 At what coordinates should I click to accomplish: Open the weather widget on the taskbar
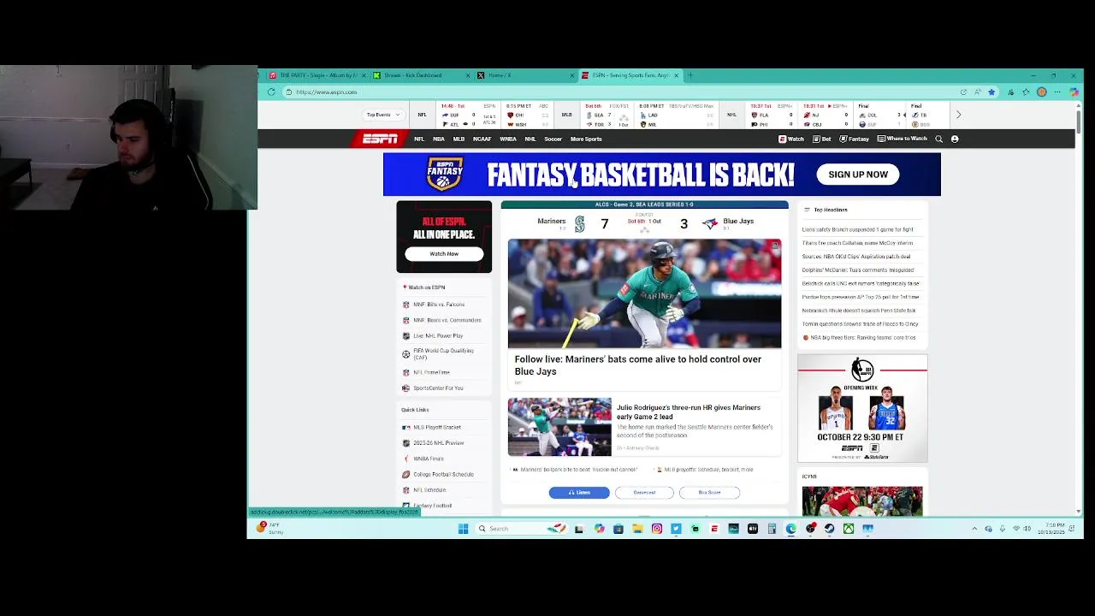269,529
